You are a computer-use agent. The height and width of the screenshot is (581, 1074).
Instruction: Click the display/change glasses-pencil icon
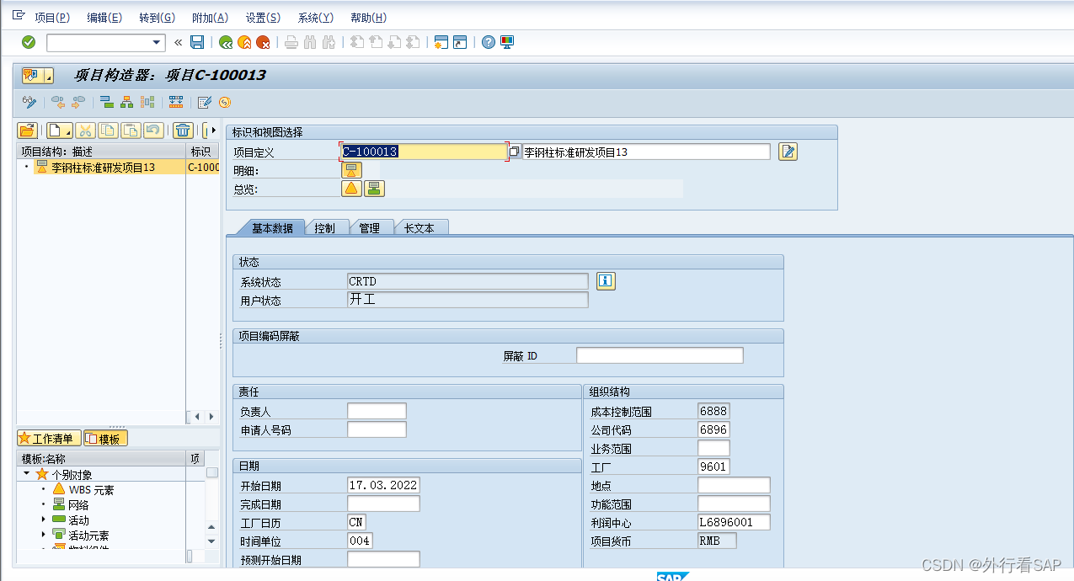[29, 102]
